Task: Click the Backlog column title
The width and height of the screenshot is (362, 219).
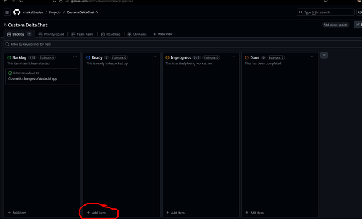Action: 19,57
